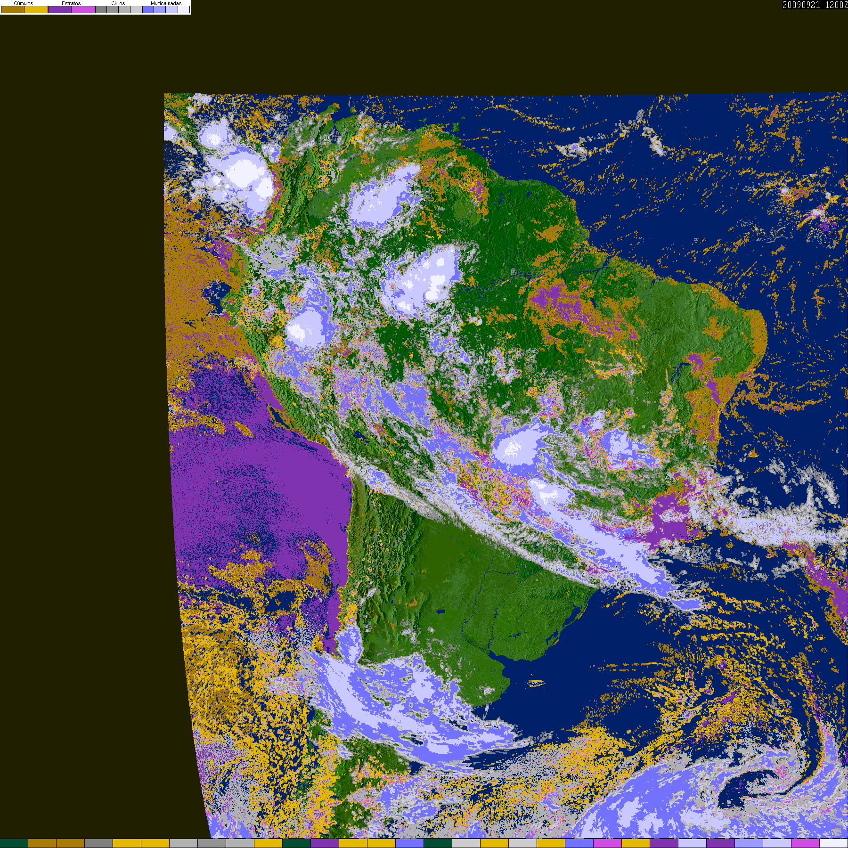Click the second blue Multicamadas legend swatch

coord(160,9)
